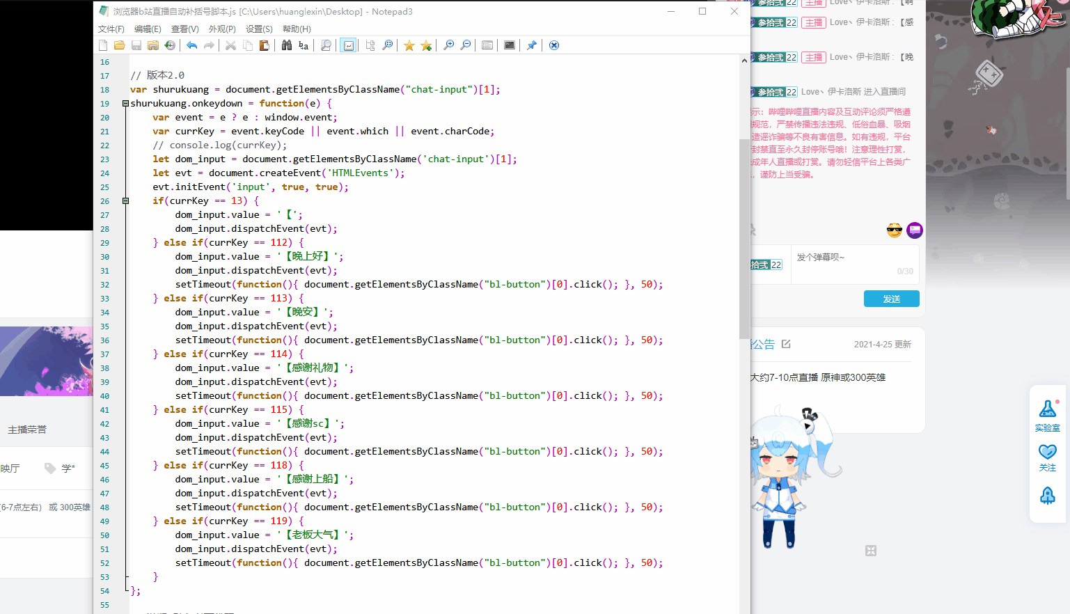Image resolution: width=1070 pixels, height=614 pixels.
Task: Paste using the clipboard toolbar icon
Action: coord(265,45)
